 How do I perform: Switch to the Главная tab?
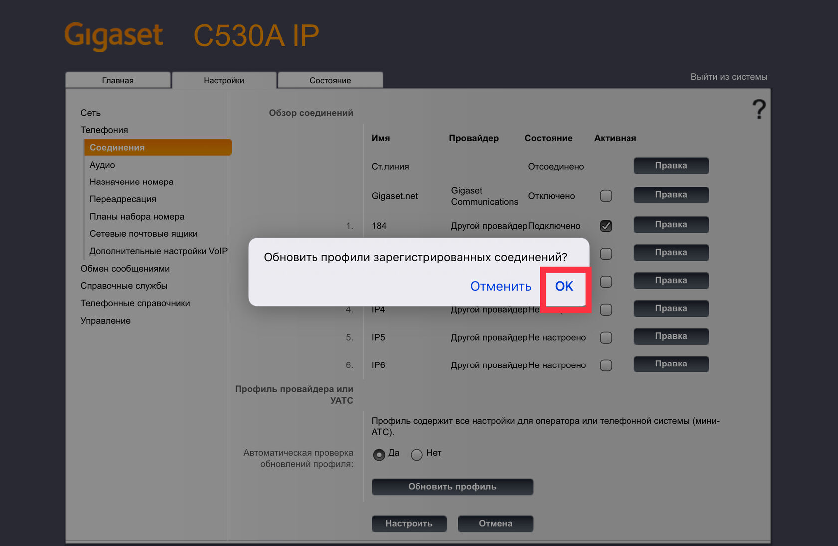[118, 80]
